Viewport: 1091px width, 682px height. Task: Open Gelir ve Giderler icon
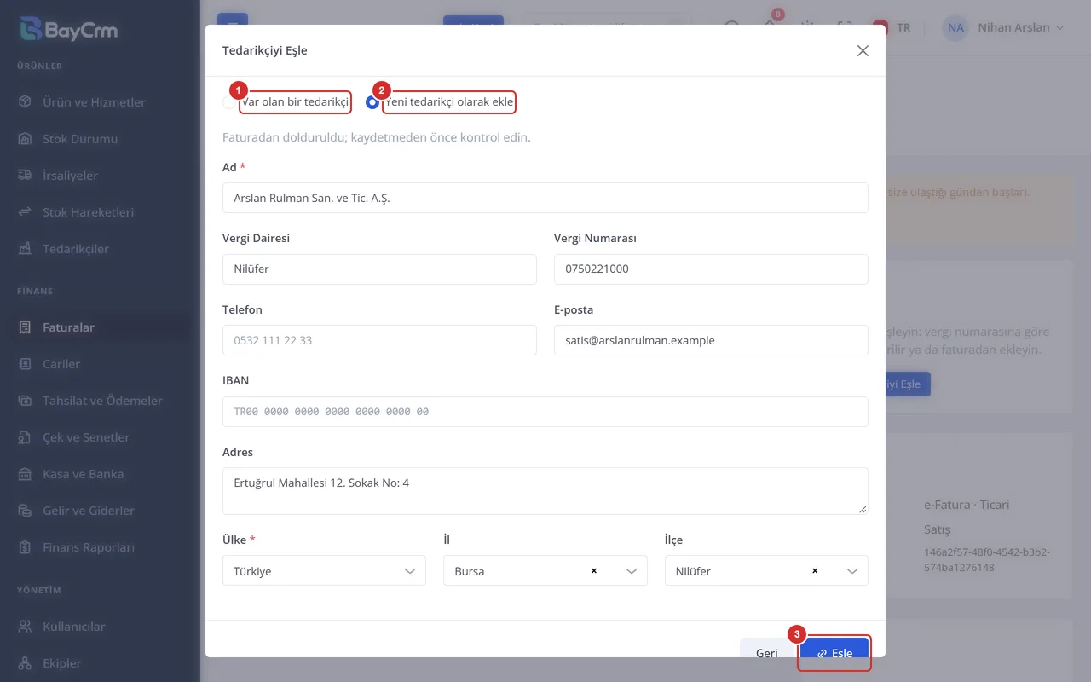(25, 511)
